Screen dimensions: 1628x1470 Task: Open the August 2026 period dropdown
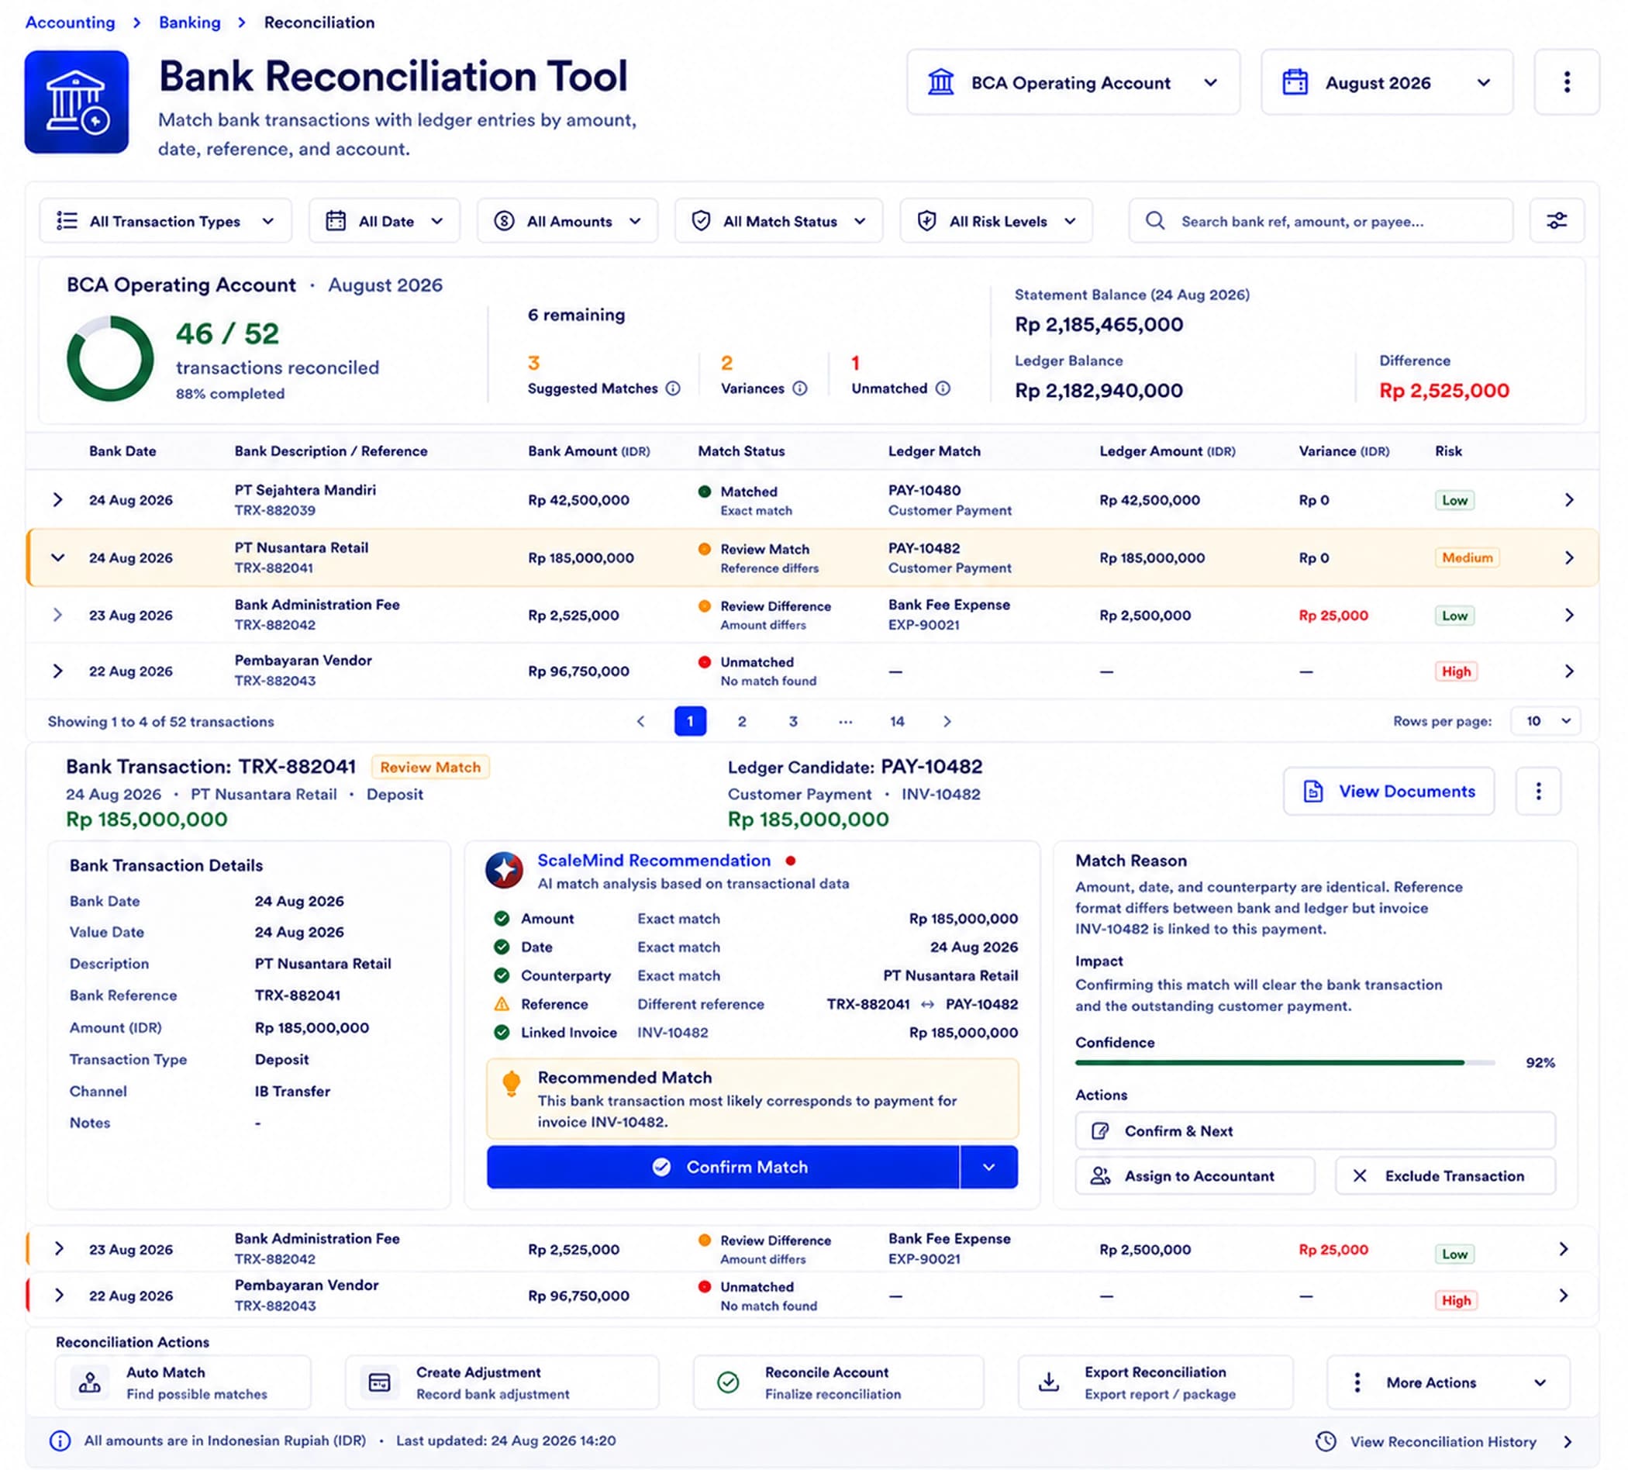[1386, 81]
